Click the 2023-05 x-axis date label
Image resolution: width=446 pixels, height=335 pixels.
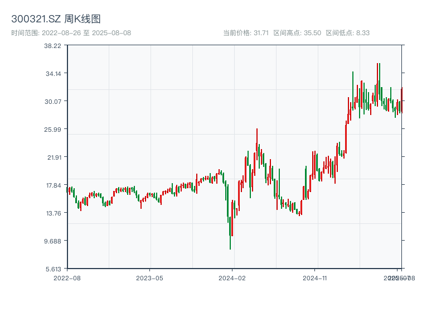tap(149, 277)
